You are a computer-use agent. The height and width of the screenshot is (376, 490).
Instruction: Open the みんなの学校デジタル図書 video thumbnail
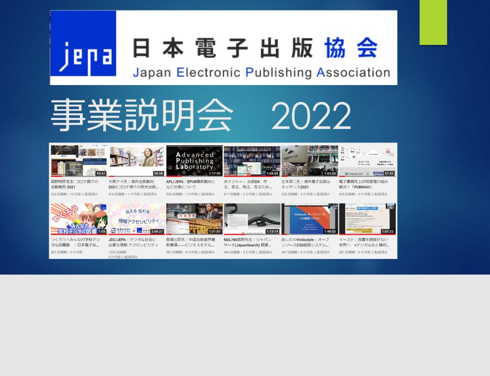(x=79, y=219)
